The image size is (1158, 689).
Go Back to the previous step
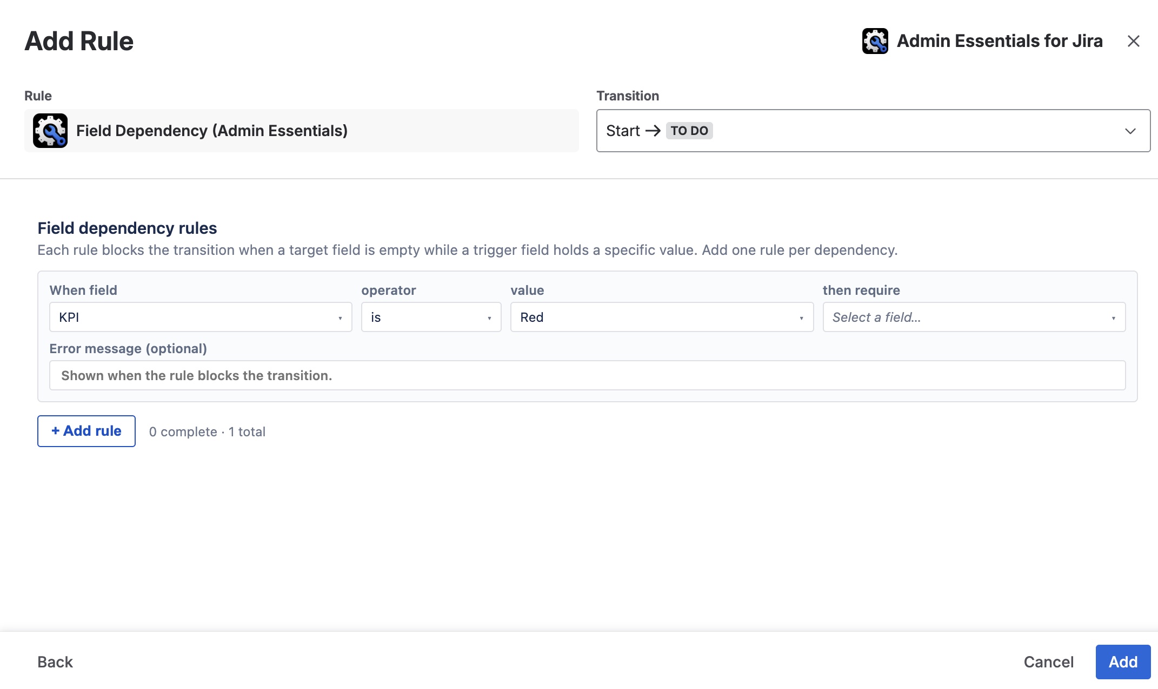click(55, 662)
